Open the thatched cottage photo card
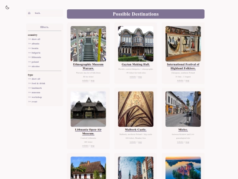 (x=88, y=168)
